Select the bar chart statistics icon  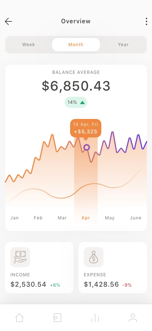(95, 318)
